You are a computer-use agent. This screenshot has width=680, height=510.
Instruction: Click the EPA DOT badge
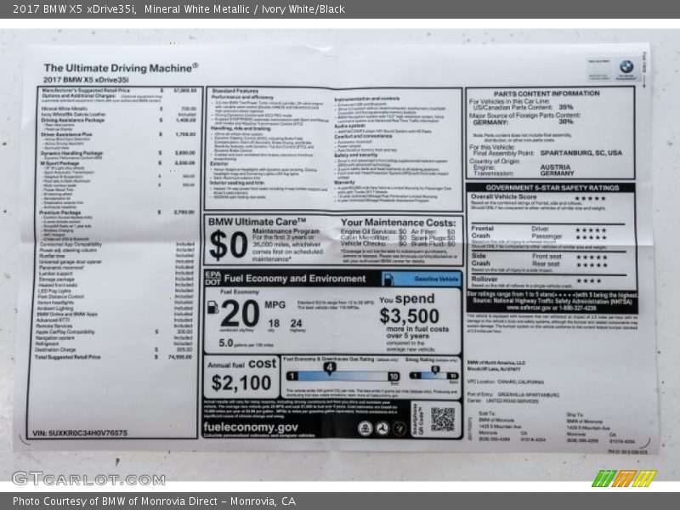pos(212,278)
